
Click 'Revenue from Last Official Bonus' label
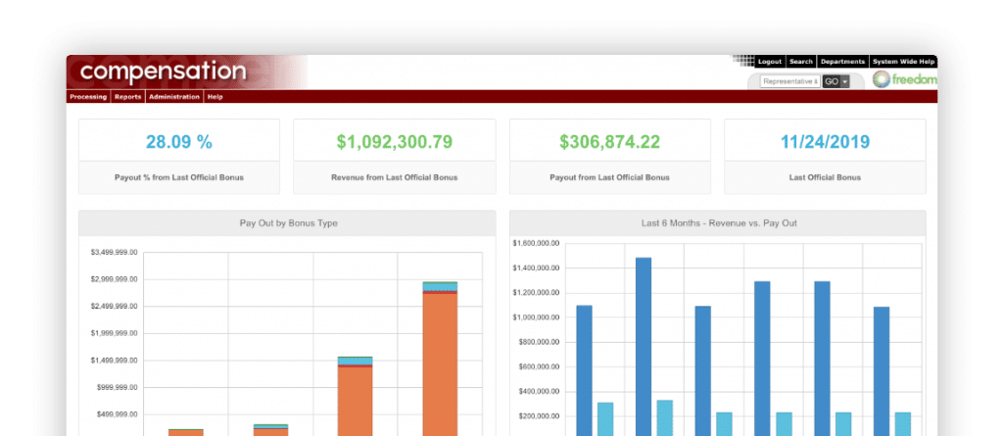(395, 177)
